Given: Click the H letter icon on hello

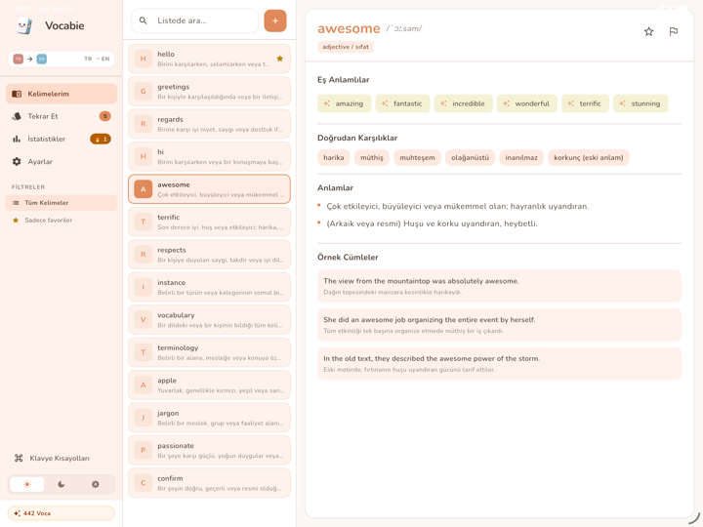Looking at the screenshot, I should [143, 59].
